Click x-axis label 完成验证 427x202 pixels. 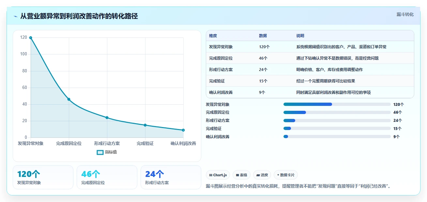pos(145,143)
